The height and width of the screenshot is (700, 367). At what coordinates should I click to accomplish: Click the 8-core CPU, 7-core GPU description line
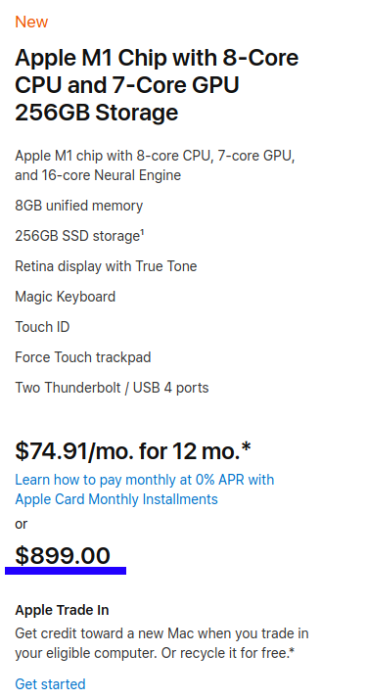pyautogui.click(x=155, y=157)
